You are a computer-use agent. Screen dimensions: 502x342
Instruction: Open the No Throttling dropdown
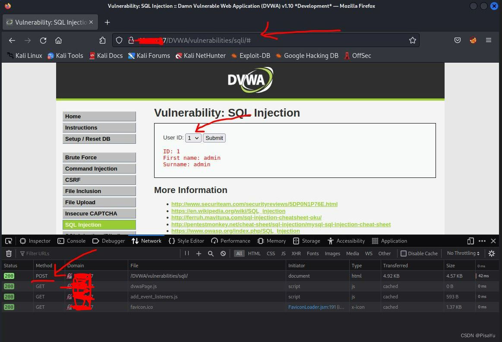[x=463, y=253]
